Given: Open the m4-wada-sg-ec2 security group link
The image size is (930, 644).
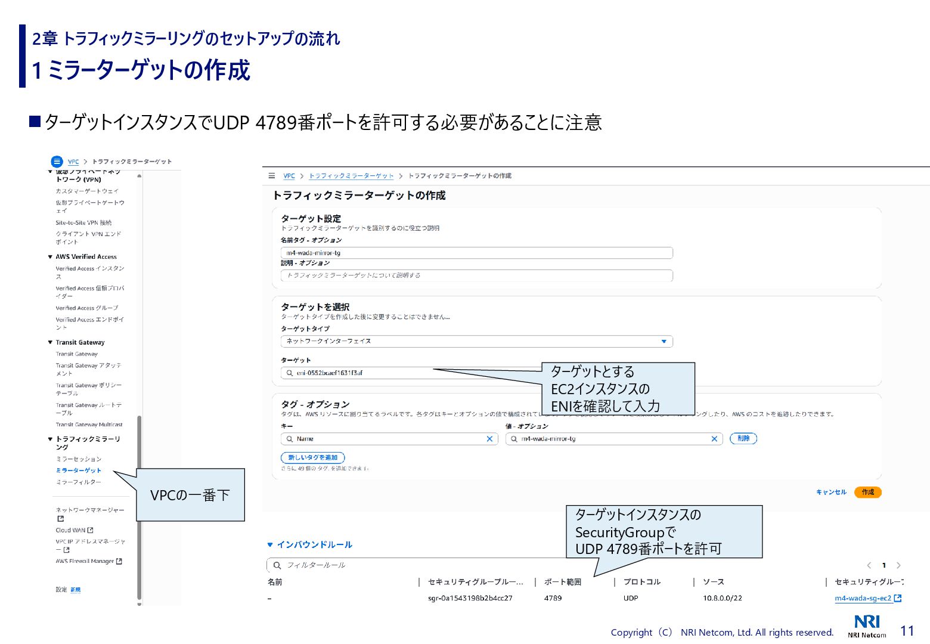Looking at the screenshot, I should point(863,598).
